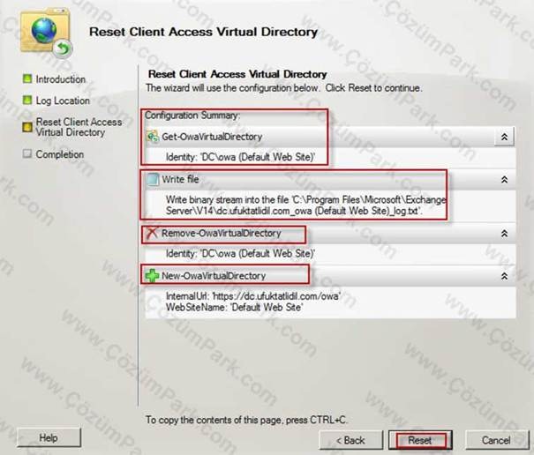Open Help for this wizard
This screenshot has height=455, width=534.
[49, 437]
